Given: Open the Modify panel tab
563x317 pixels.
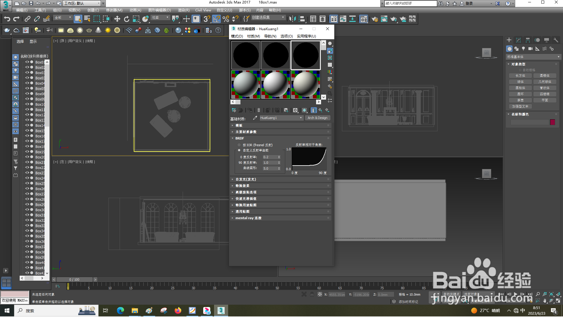Looking at the screenshot, I should [x=518, y=40].
